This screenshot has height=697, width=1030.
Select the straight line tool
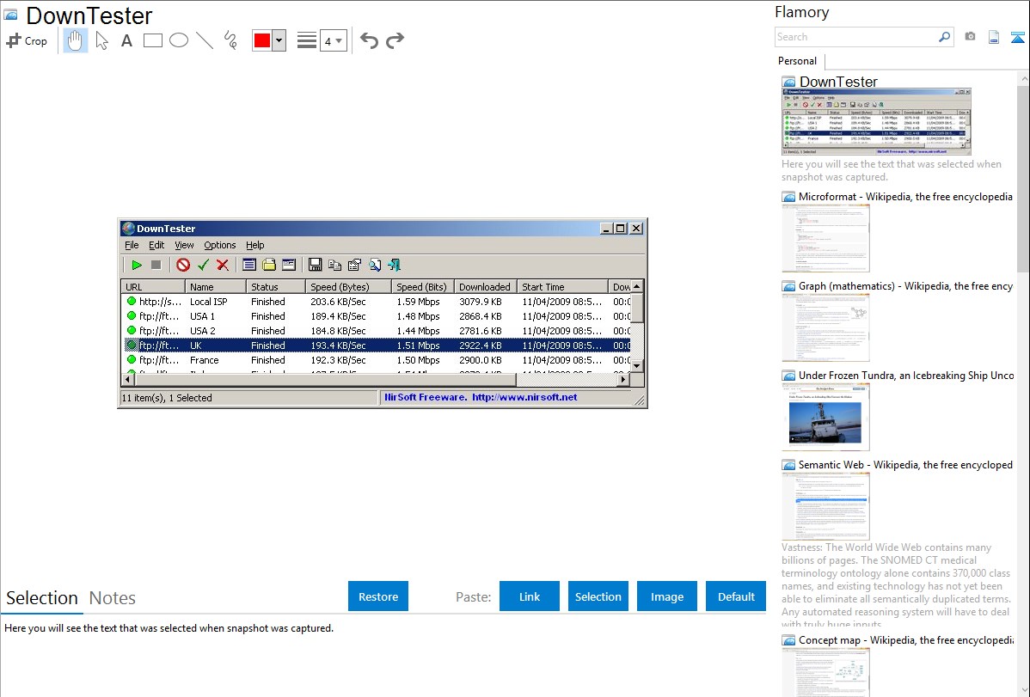coord(205,40)
